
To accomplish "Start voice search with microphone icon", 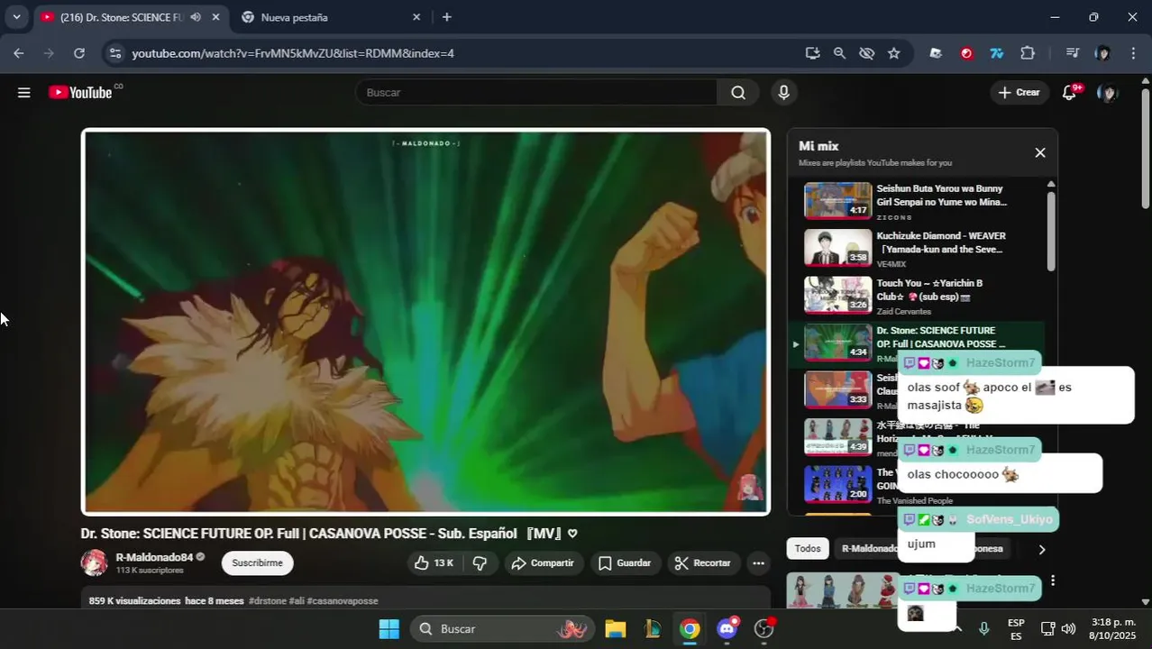I will (x=783, y=92).
